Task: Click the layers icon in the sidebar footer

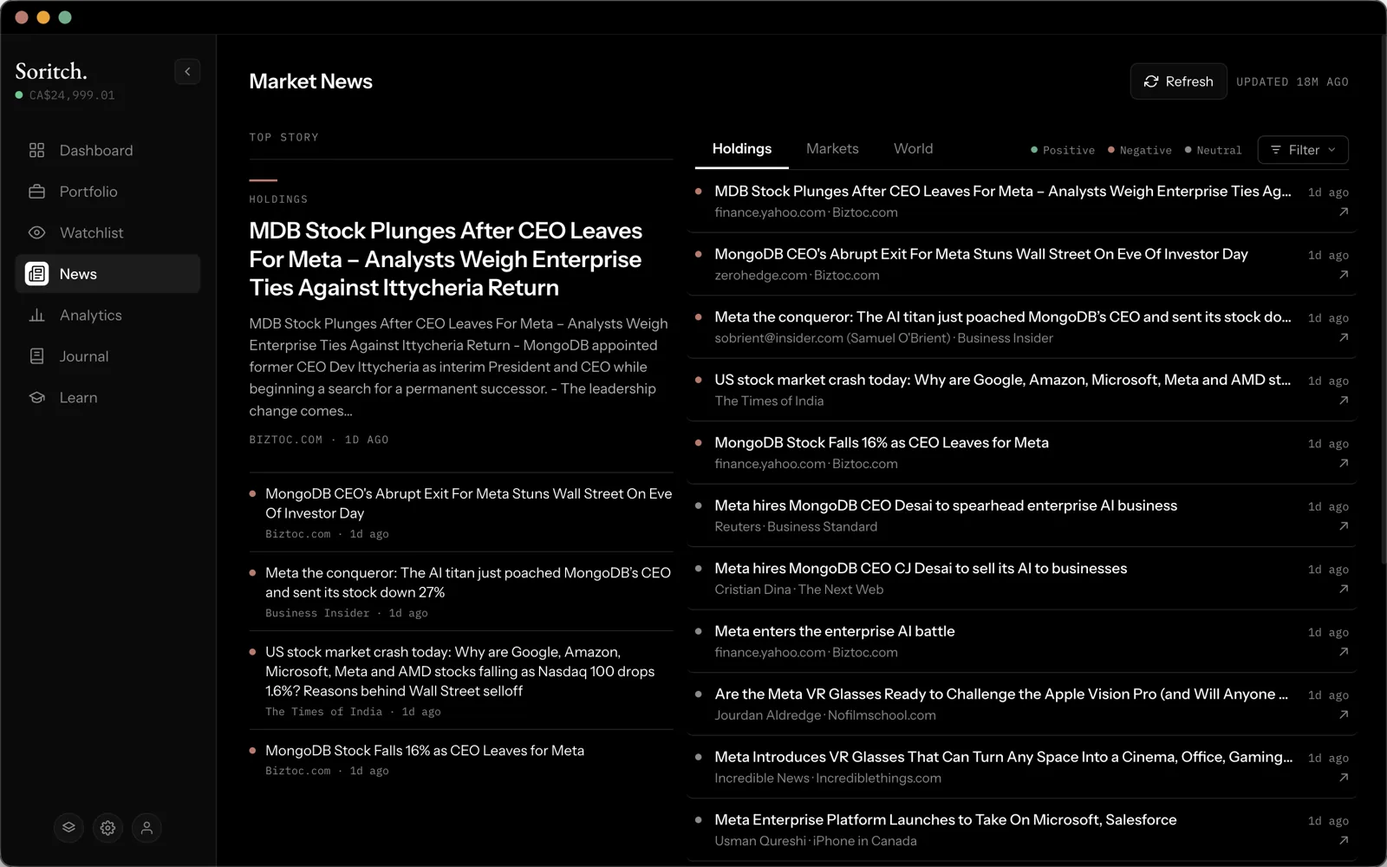Action: (x=68, y=828)
